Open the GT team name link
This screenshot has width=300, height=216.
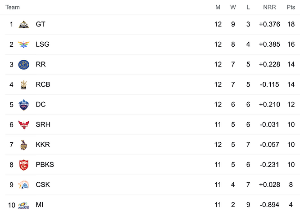point(41,24)
